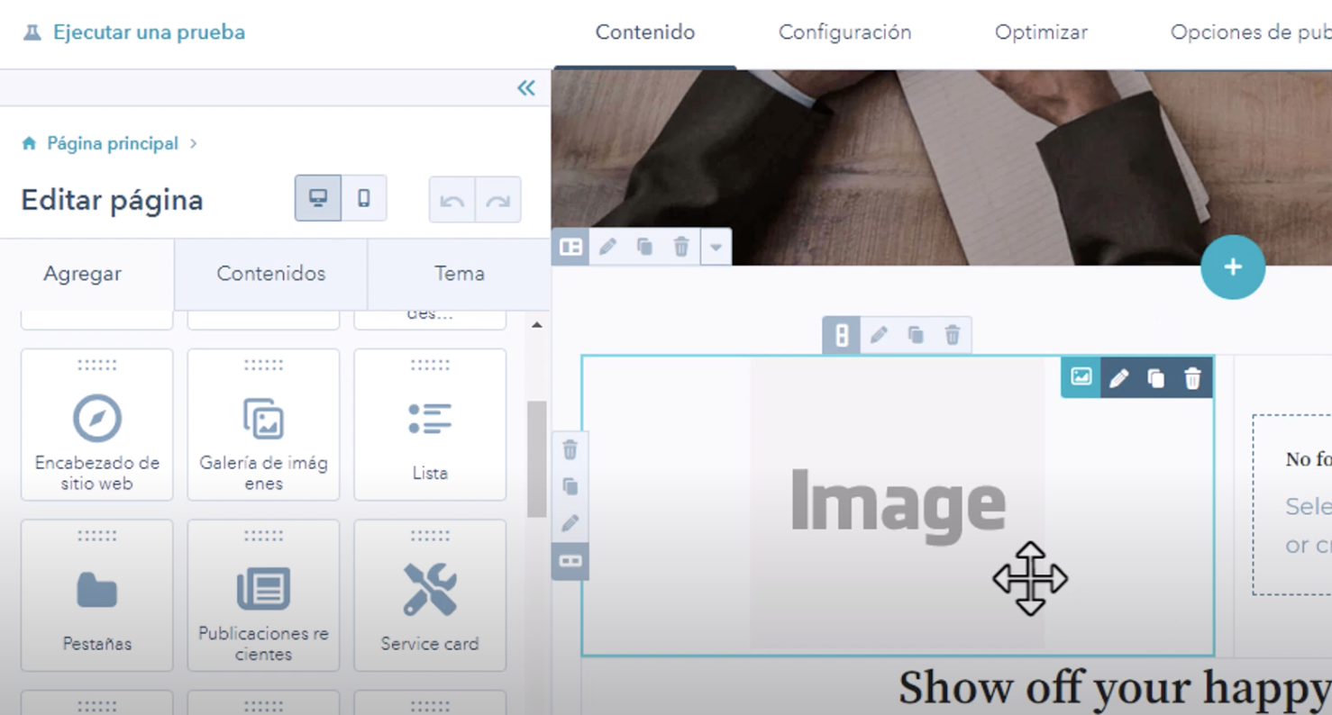This screenshot has width=1332, height=715.
Task: Switch to desktop preview mode
Action: coord(318,198)
